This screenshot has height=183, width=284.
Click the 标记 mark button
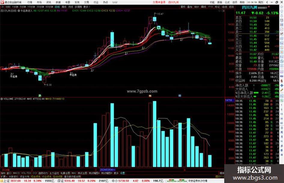[x=217, y=7]
